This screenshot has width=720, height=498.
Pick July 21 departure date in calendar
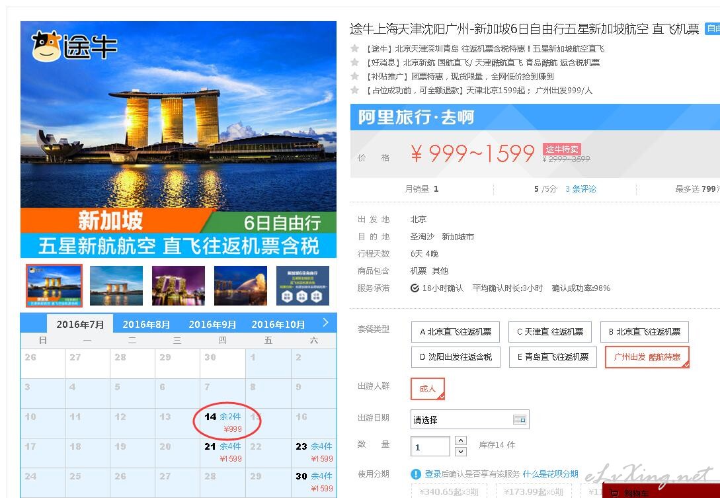tap(223, 452)
